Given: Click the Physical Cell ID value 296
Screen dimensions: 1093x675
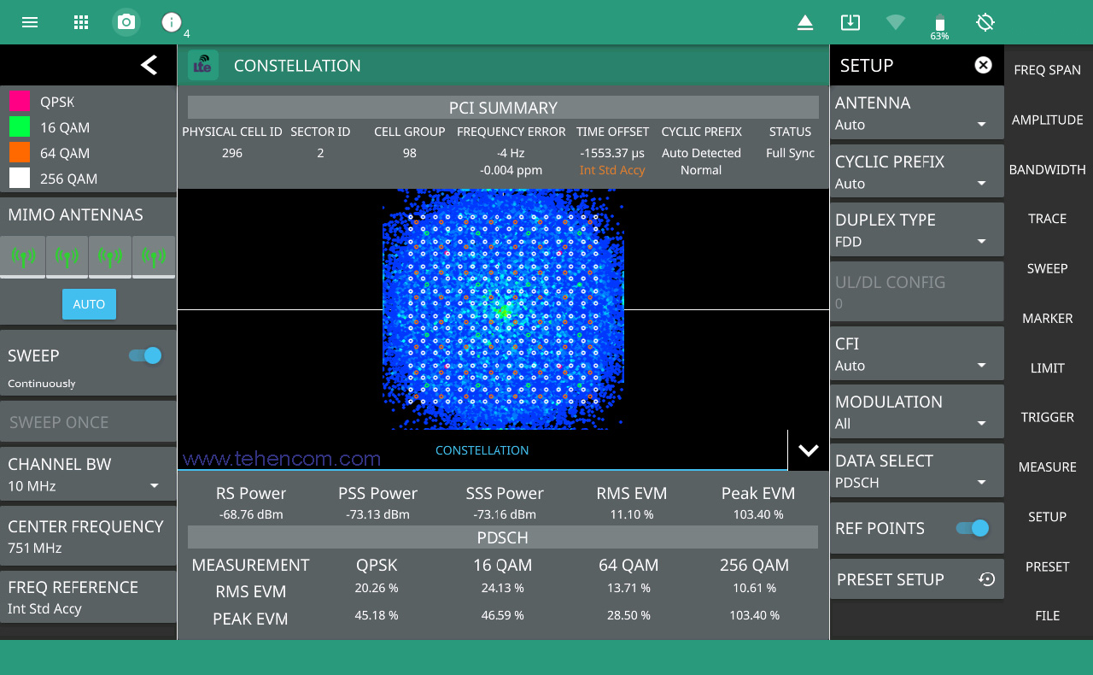Looking at the screenshot, I should [231, 153].
